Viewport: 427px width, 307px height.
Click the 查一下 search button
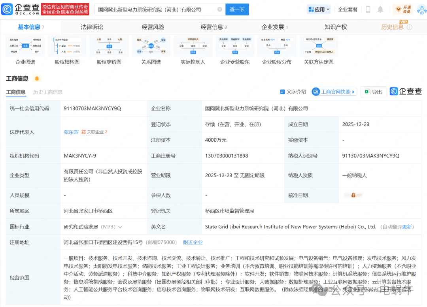(237, 9)
